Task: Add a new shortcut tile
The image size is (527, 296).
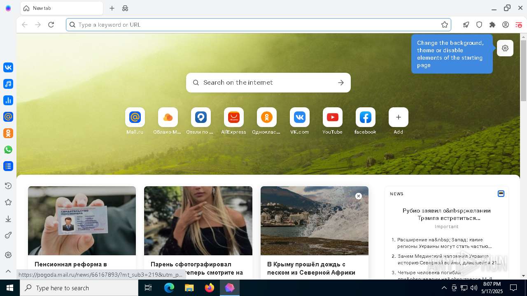Action: [x=399, y=121]
